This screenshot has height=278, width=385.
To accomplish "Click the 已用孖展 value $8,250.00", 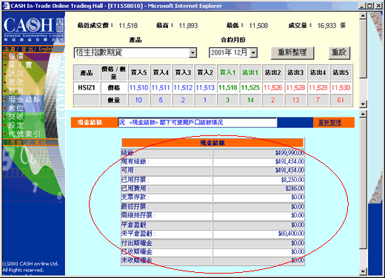I will coord(292,180).
